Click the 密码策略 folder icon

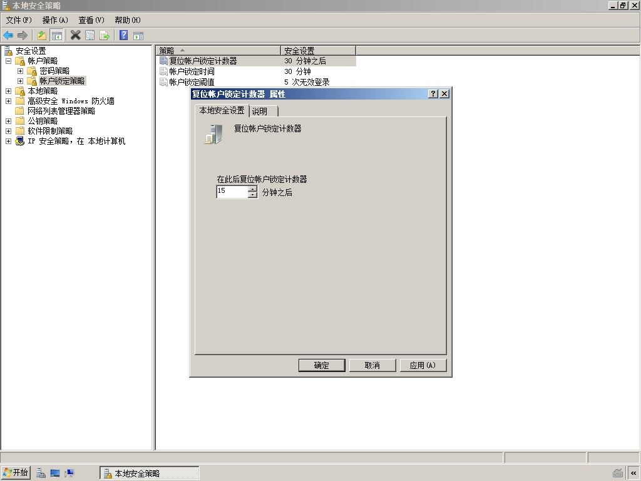click(32, 71)
